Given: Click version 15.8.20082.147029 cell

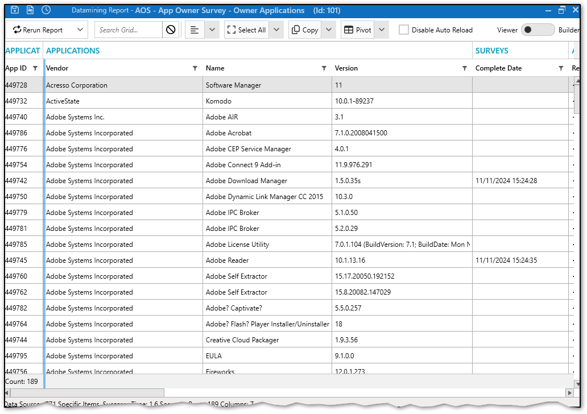Looking at the screenshot, I should 402,292.
